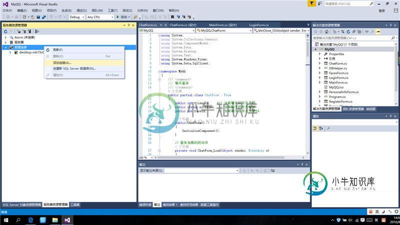The width and height of the screenshot is (400, 225).
Task: Open the File menu (文件)
Action: point(7,10)
